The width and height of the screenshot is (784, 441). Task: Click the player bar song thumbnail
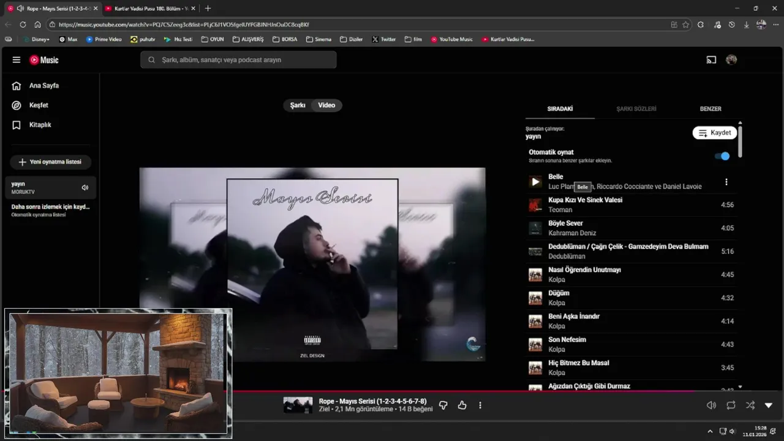pos(298,405)
